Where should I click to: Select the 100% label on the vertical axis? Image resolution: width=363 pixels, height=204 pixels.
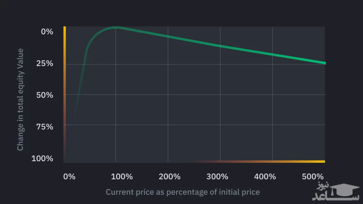[x=43, y=158]
